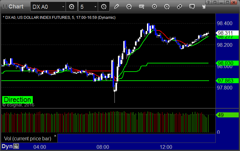Viewport: 240px width, 151px height.
Task: Click the 98.277 green marker behind 98.311
Action: (x=227, y=37)
